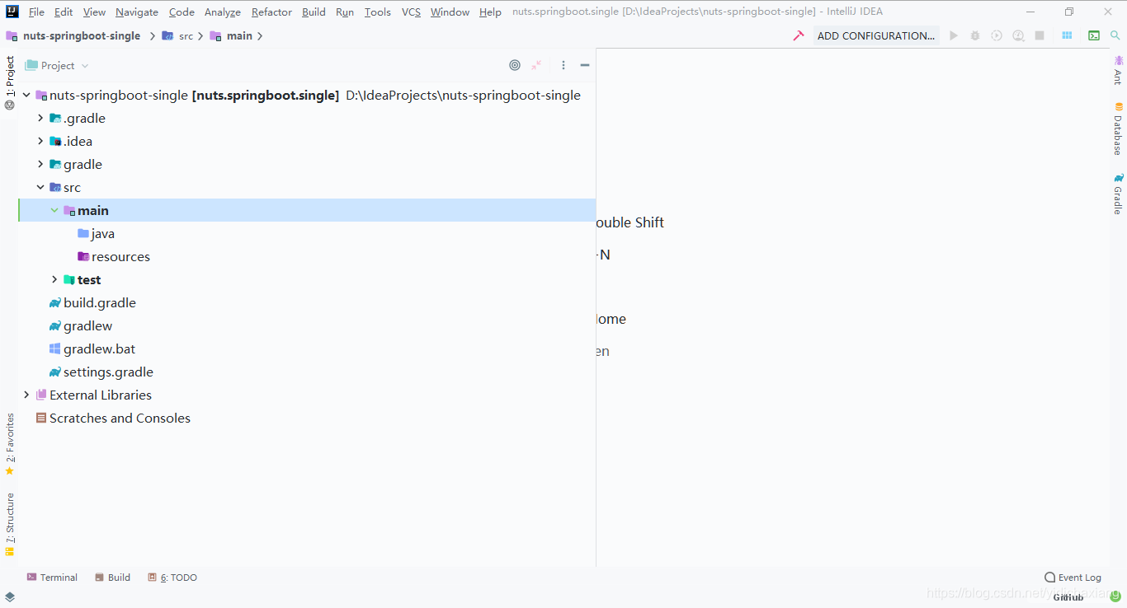1127x608 pixels.
Task: Open the Ant tool window
Action: click(1119, 71)
